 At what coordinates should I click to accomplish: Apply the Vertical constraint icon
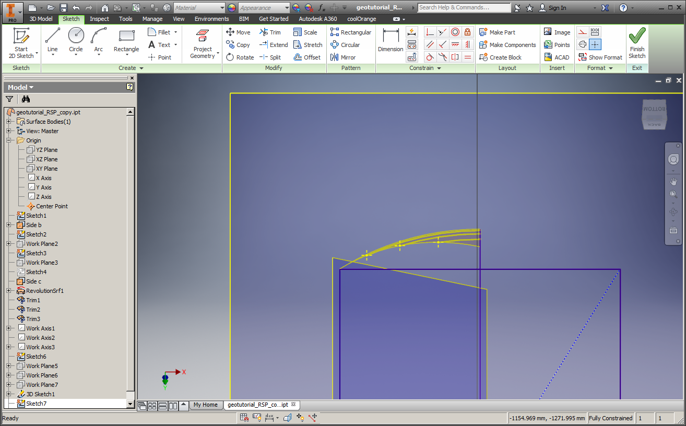point(467,45)
